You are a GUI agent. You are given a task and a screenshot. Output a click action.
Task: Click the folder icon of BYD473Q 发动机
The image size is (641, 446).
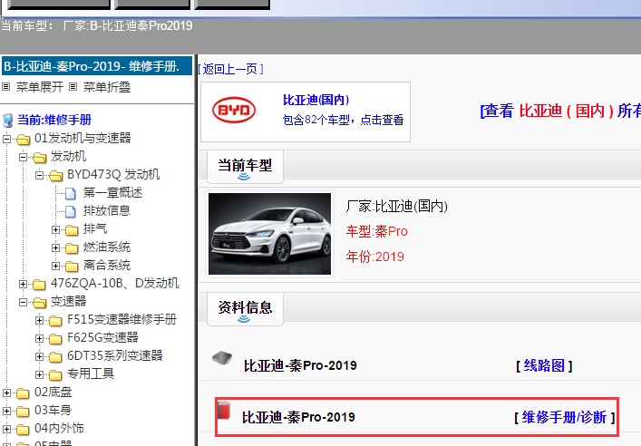pos(56,176)
